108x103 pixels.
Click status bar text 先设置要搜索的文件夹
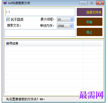[25, 99]
